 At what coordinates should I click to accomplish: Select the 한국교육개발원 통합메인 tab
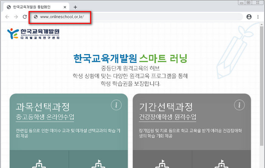click(x=36, y=7)
